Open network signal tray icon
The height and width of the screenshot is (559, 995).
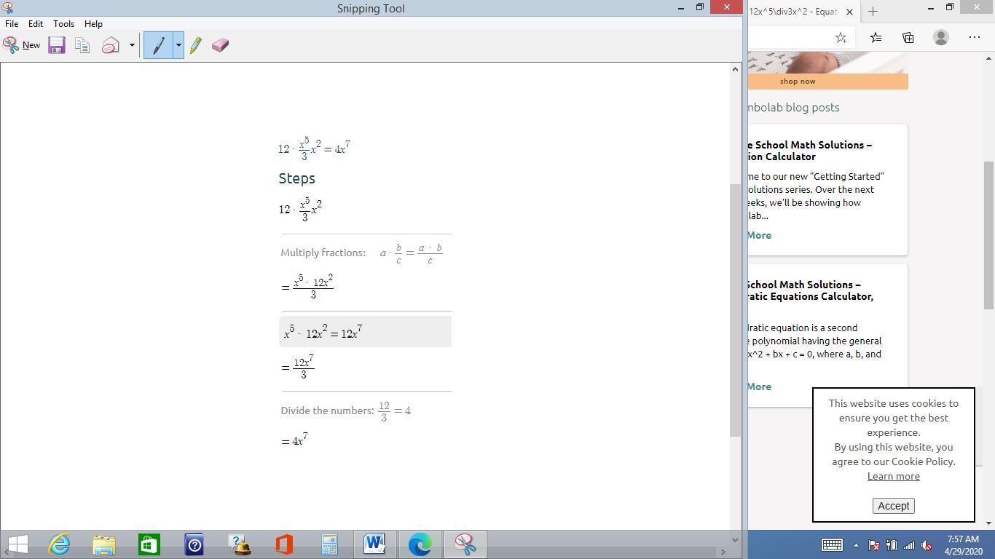pos(909,544)
